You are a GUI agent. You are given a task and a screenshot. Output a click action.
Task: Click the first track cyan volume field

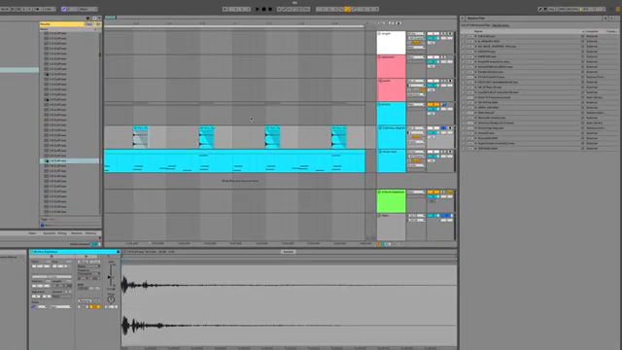tap(433, 38)
